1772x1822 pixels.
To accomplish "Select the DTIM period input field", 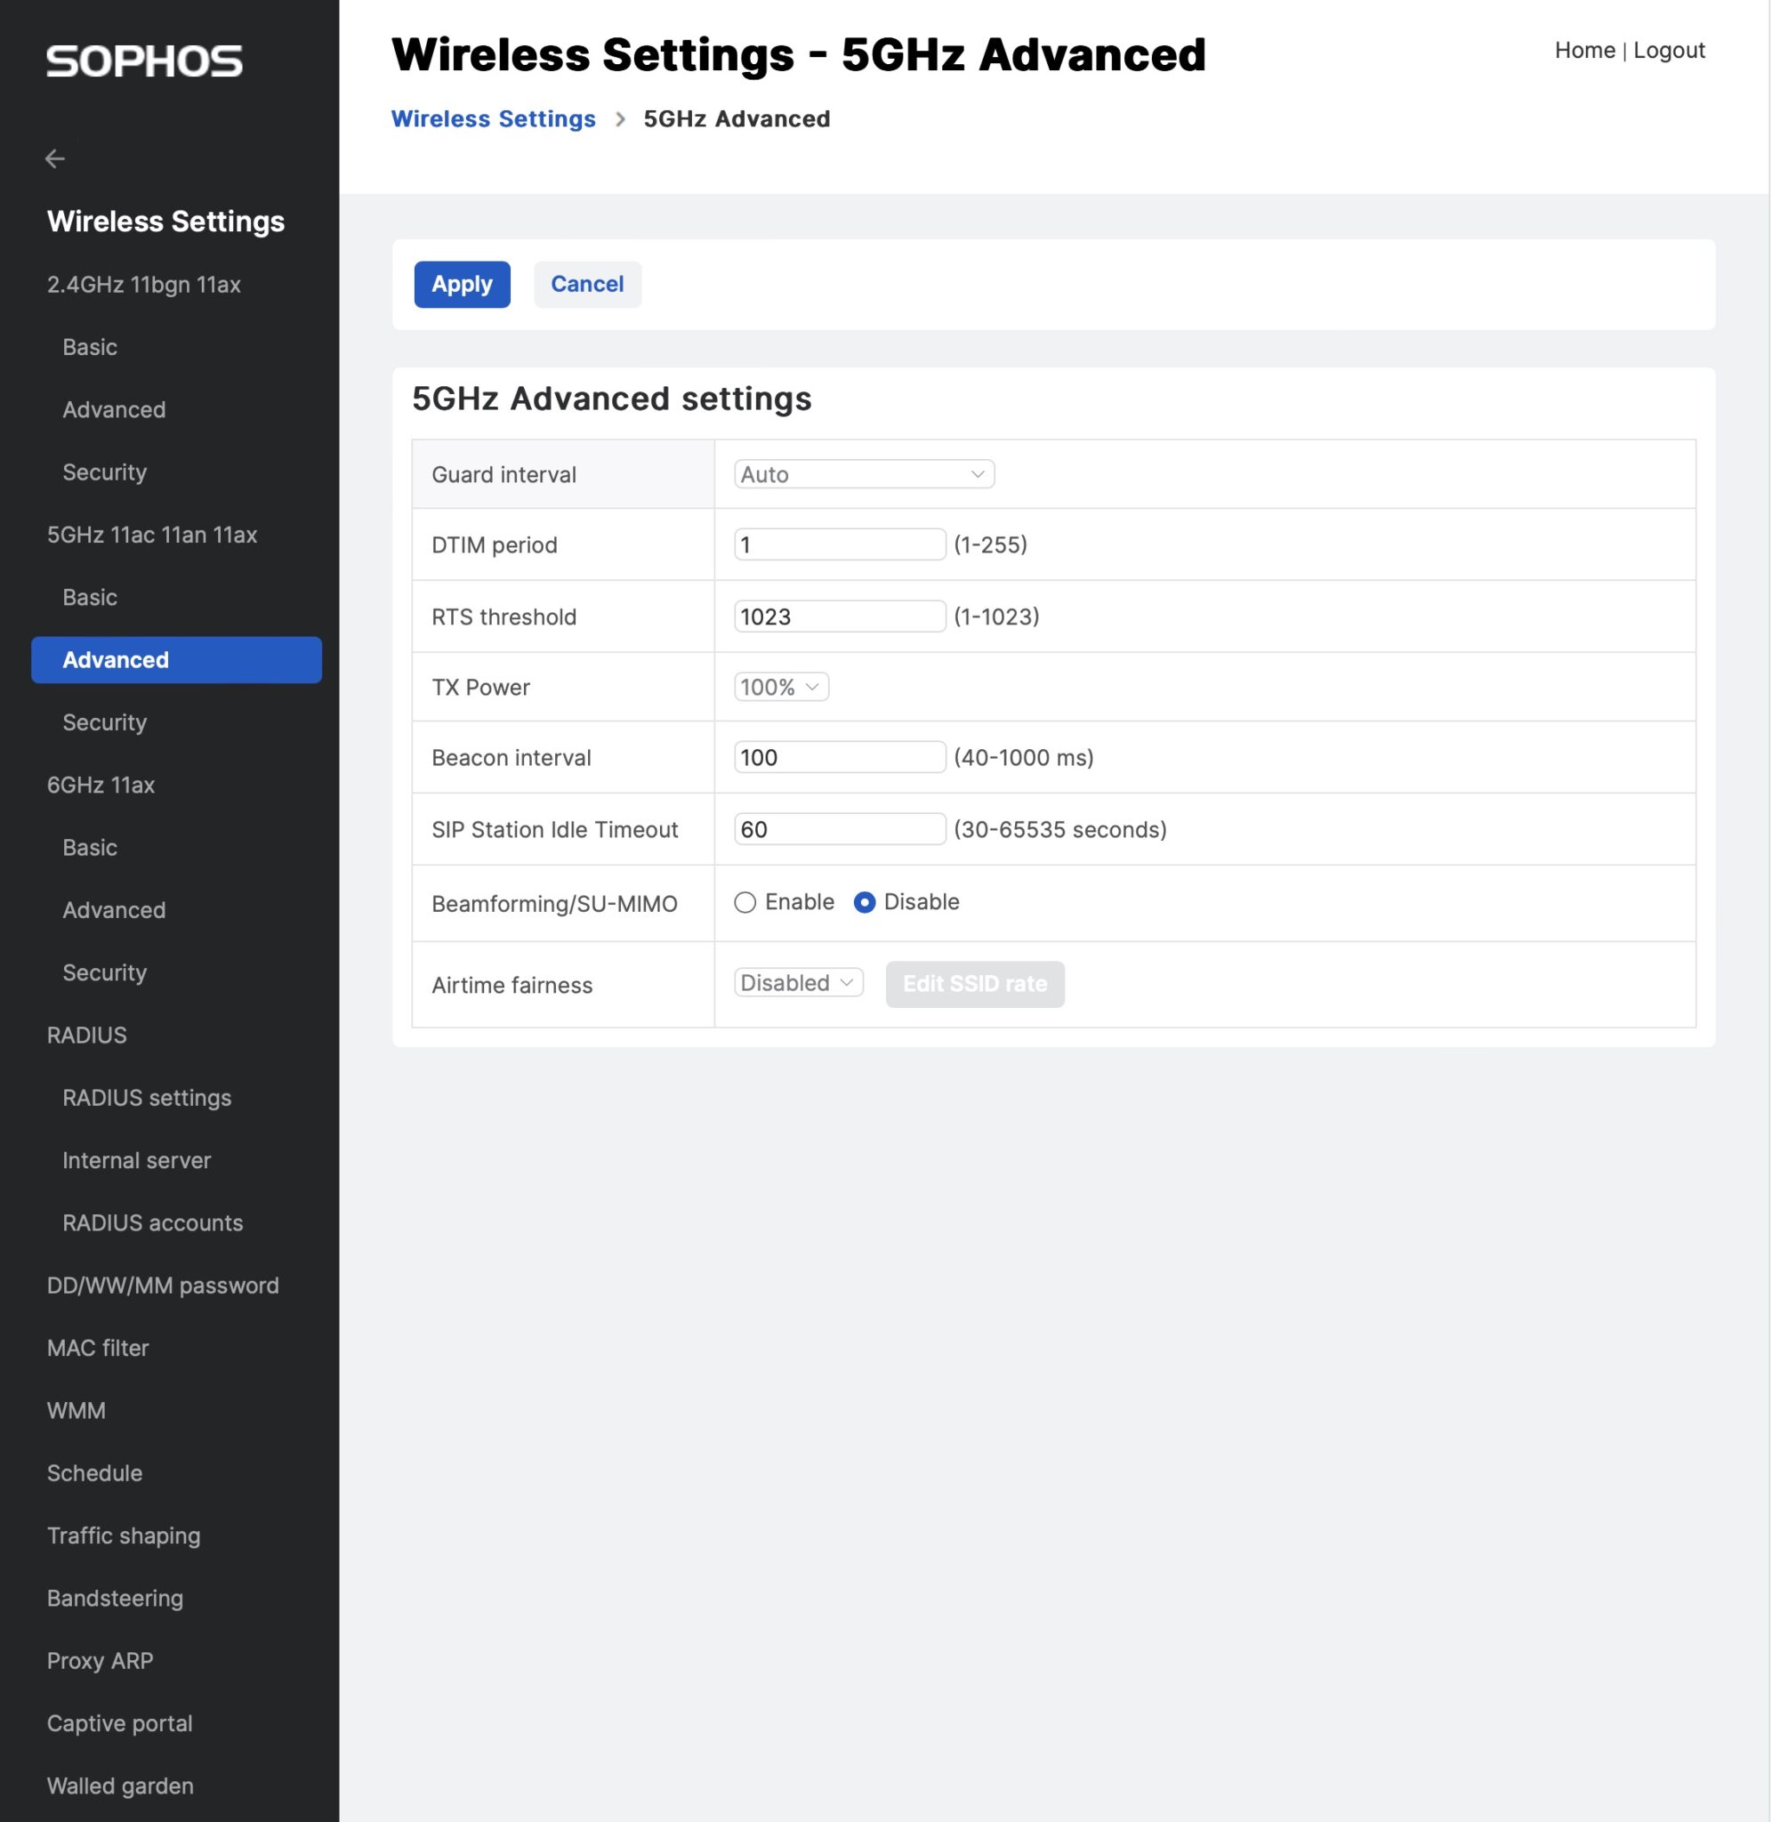I will tap(838, 544).
